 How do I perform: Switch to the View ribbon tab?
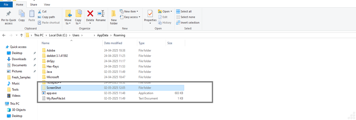coord(47,5)
